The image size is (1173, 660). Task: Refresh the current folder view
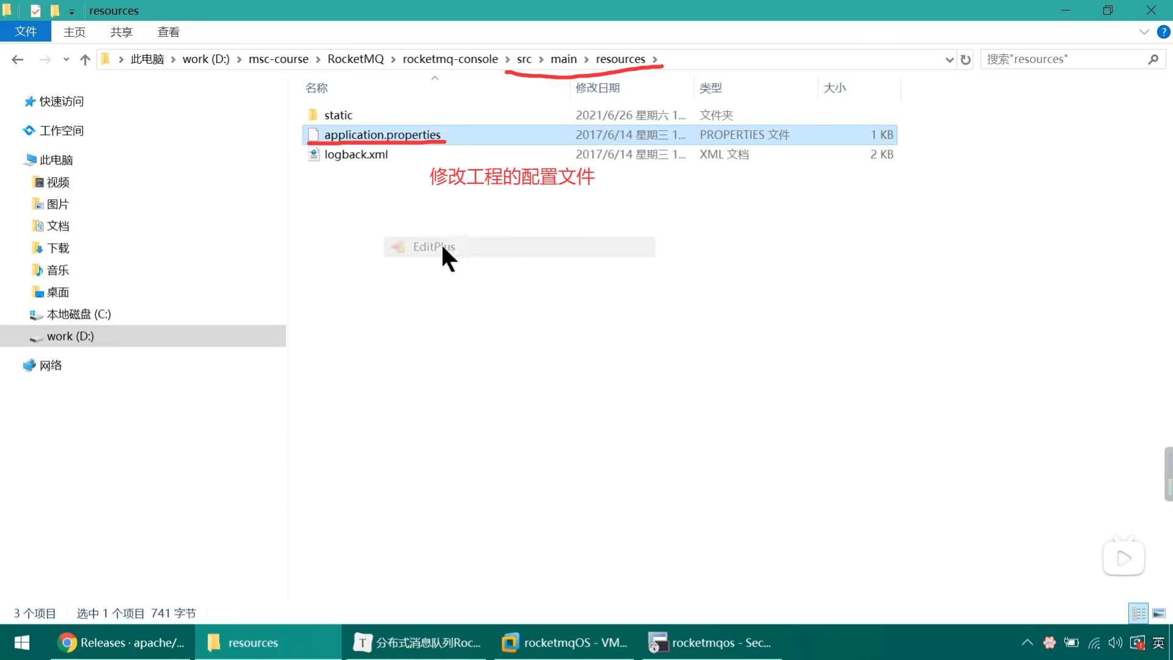[x=965, y=59]
